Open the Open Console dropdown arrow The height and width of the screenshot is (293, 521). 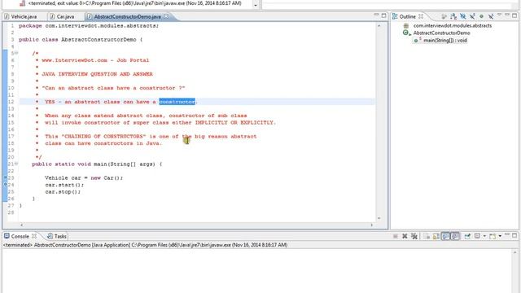click(x=500, y=236)
